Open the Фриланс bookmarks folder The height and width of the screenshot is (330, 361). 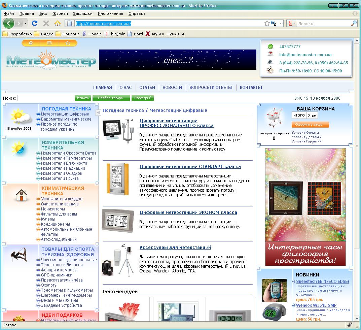point(68,34)
